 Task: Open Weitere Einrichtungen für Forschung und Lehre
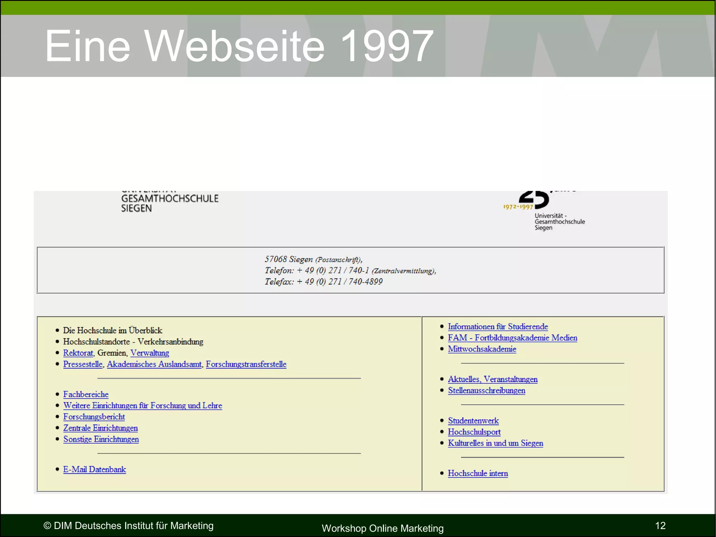[x=142, y=405]
